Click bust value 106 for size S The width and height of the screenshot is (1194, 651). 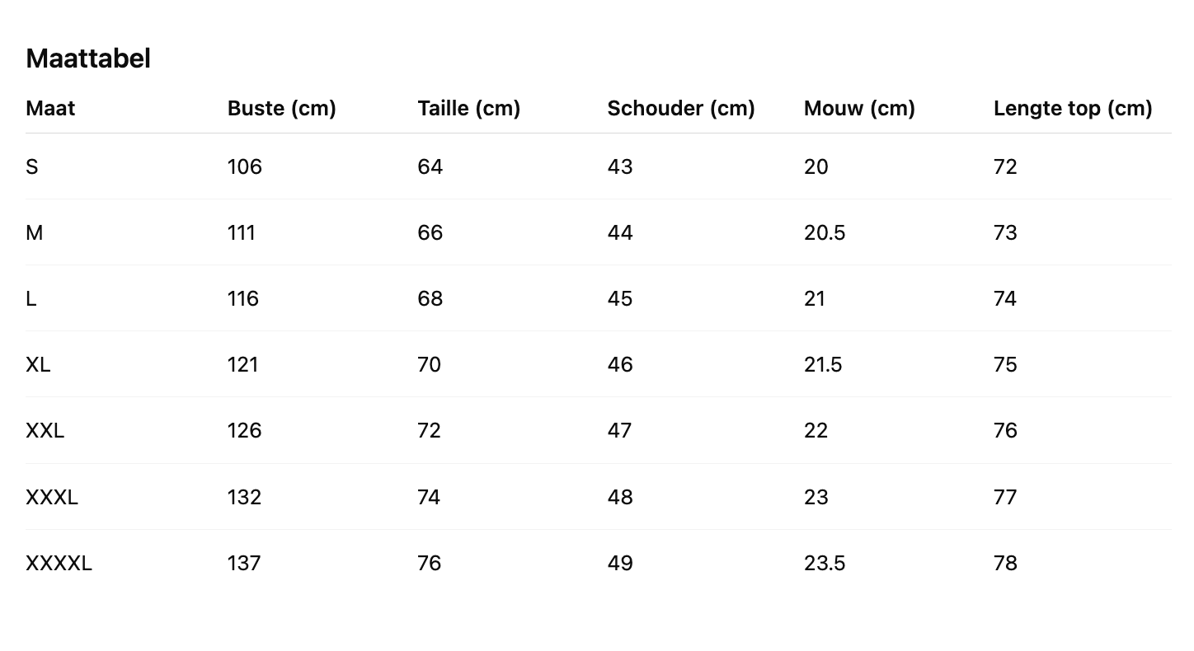tap(244, 167)
